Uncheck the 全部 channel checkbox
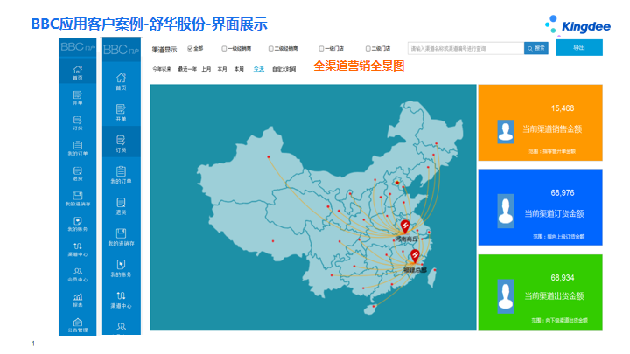 click(190, 49)
